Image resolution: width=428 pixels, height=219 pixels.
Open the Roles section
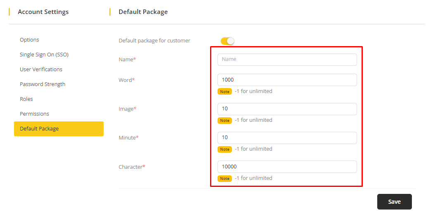click(26, 99)
